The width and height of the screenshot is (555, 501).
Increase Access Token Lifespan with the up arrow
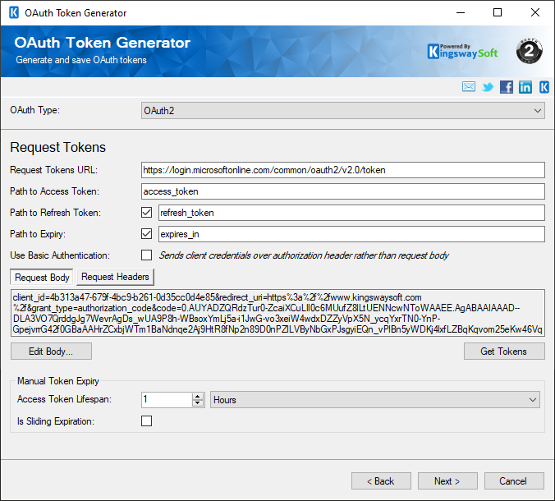click(x=198, y=396)
